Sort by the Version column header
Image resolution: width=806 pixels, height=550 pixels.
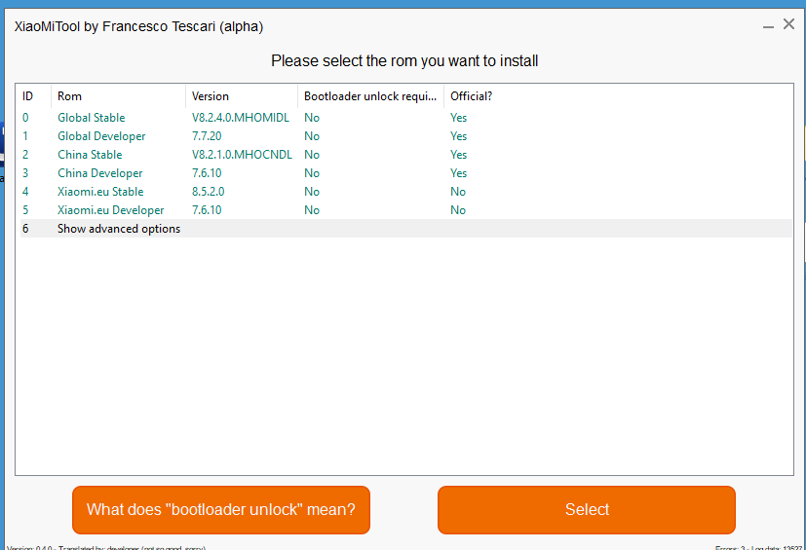[x=211, y=96]
